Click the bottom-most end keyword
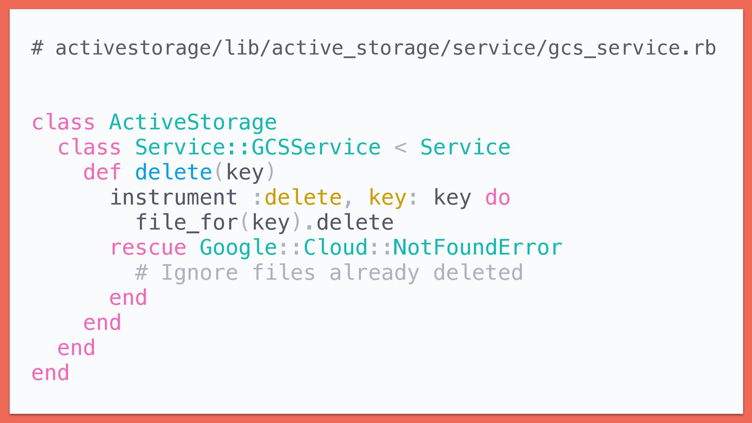The width and height of the screenshot is (752, 423). point(50,373)
